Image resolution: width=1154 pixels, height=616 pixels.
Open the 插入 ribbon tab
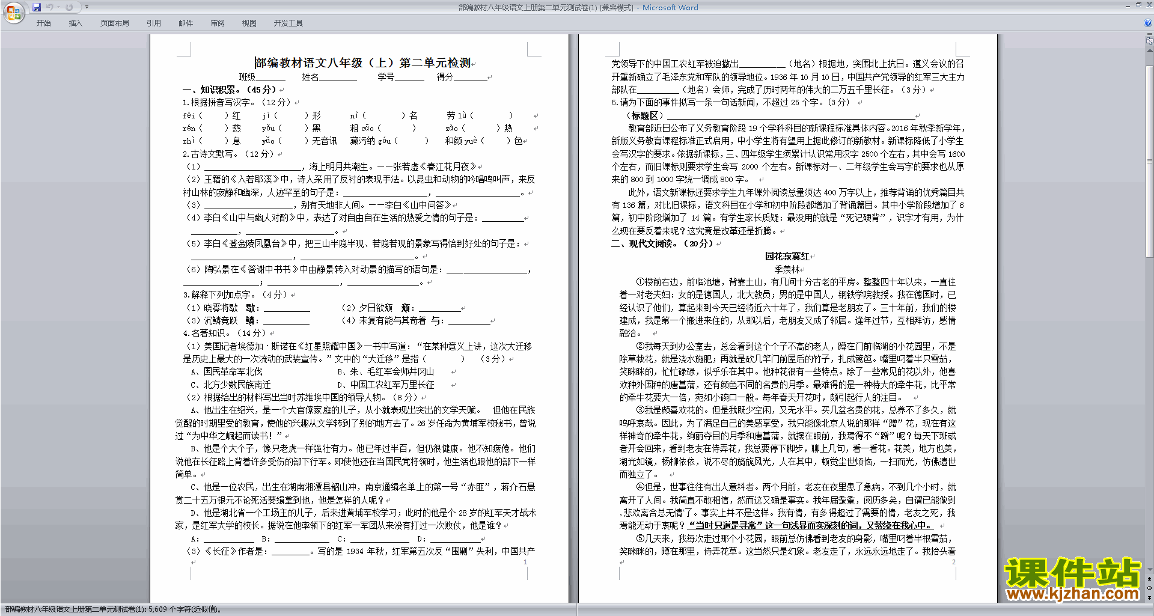click(75, 23)
